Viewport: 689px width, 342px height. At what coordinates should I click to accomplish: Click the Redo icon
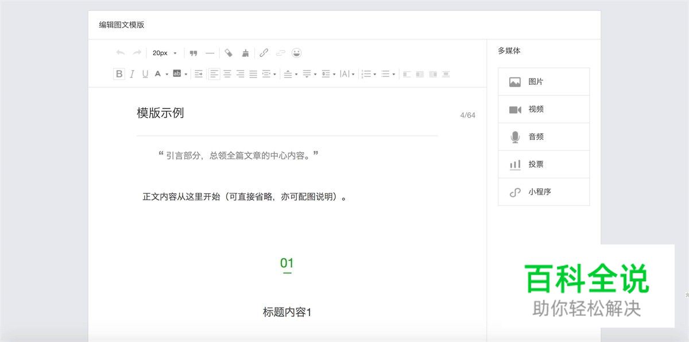tap(137, 52)
